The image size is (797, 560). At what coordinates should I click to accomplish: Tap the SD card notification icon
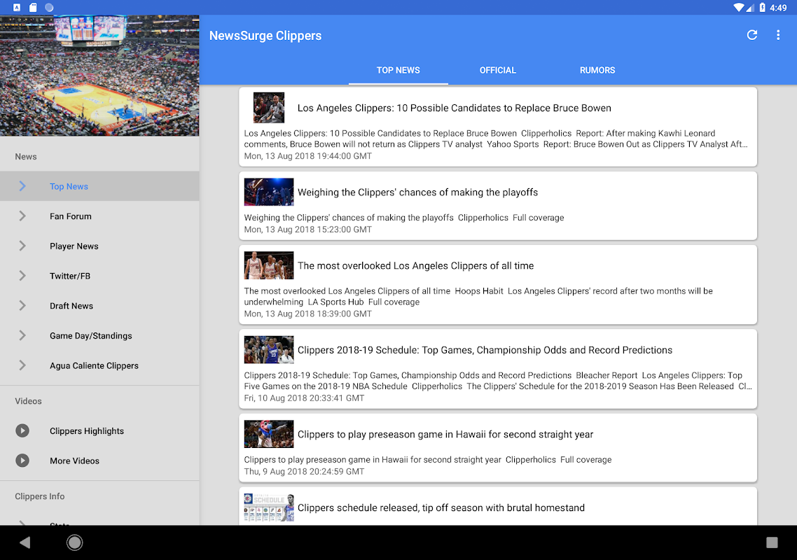tap(33, 8)
